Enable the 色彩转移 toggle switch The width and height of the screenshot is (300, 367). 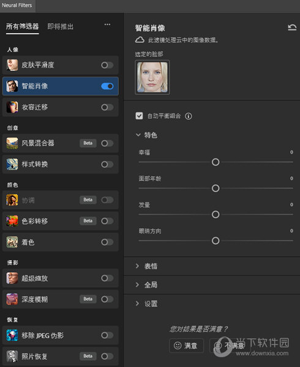coord(107,221)
